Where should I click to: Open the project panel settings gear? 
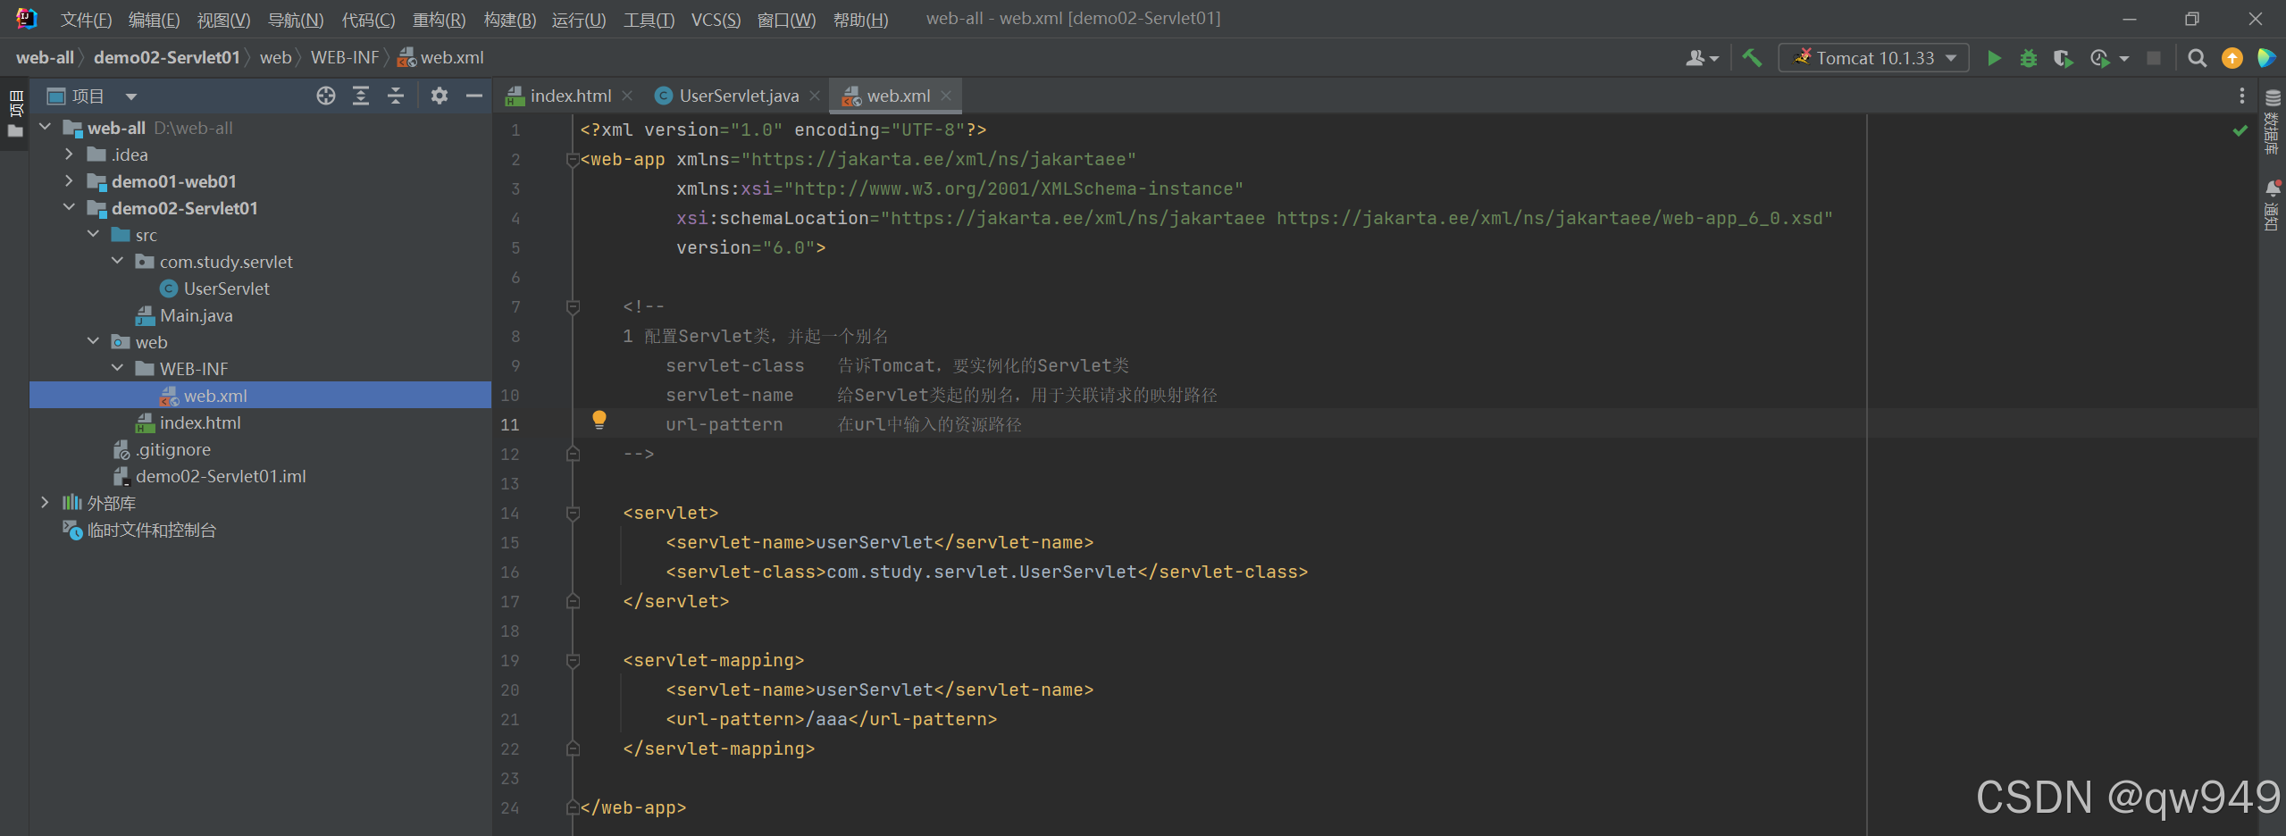click(x=439, y=96)
